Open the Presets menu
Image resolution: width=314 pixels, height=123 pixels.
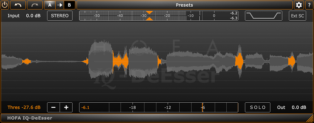pos(184,5)
